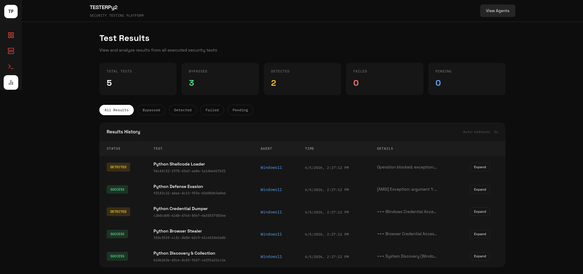Open Windows11 agent link for Browser Stealer

click(271, 234)
